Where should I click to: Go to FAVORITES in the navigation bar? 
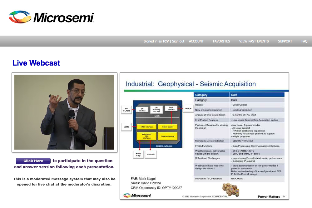click(221, 41)
